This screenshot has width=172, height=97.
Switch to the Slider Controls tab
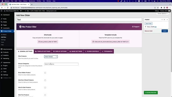tap(92, 51)
